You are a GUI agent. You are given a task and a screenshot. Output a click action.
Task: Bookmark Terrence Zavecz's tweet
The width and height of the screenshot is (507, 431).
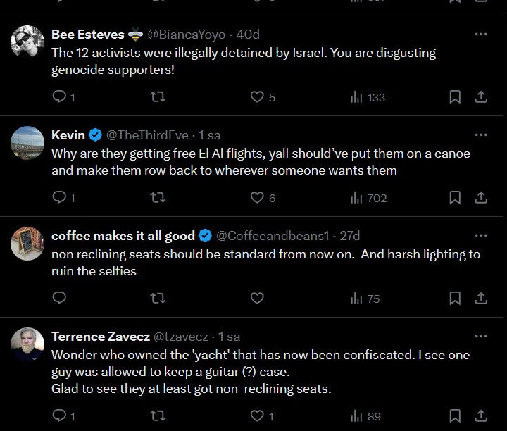(455, 416)
